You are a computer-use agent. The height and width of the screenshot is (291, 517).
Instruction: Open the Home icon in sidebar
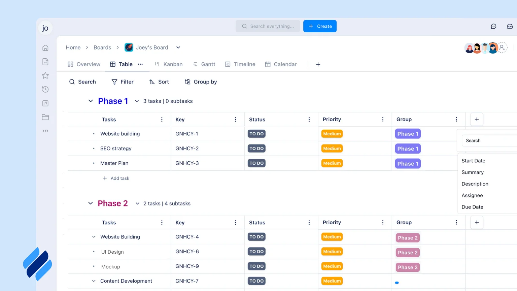pos(45,47)
